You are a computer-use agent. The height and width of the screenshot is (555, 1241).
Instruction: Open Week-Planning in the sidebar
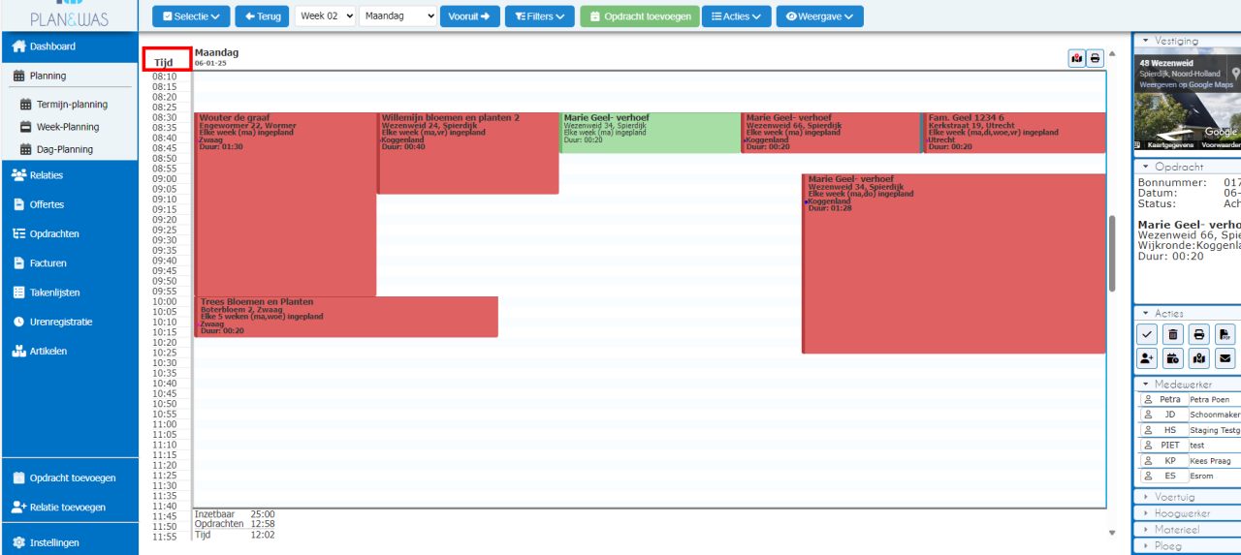point(69,127)
